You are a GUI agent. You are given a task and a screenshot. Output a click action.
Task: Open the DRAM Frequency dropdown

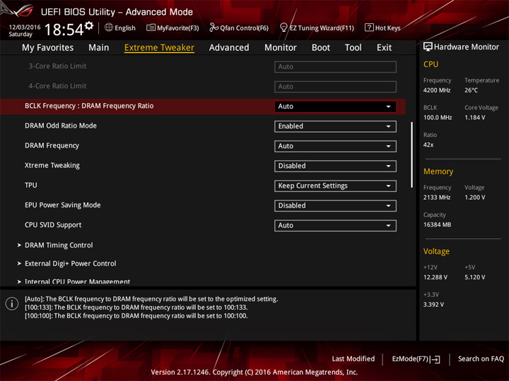[335, 146]
